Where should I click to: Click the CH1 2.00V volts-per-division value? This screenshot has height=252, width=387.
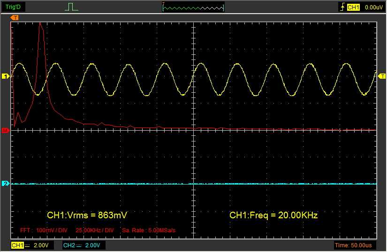pyautogui.click(x=41, y=245)
